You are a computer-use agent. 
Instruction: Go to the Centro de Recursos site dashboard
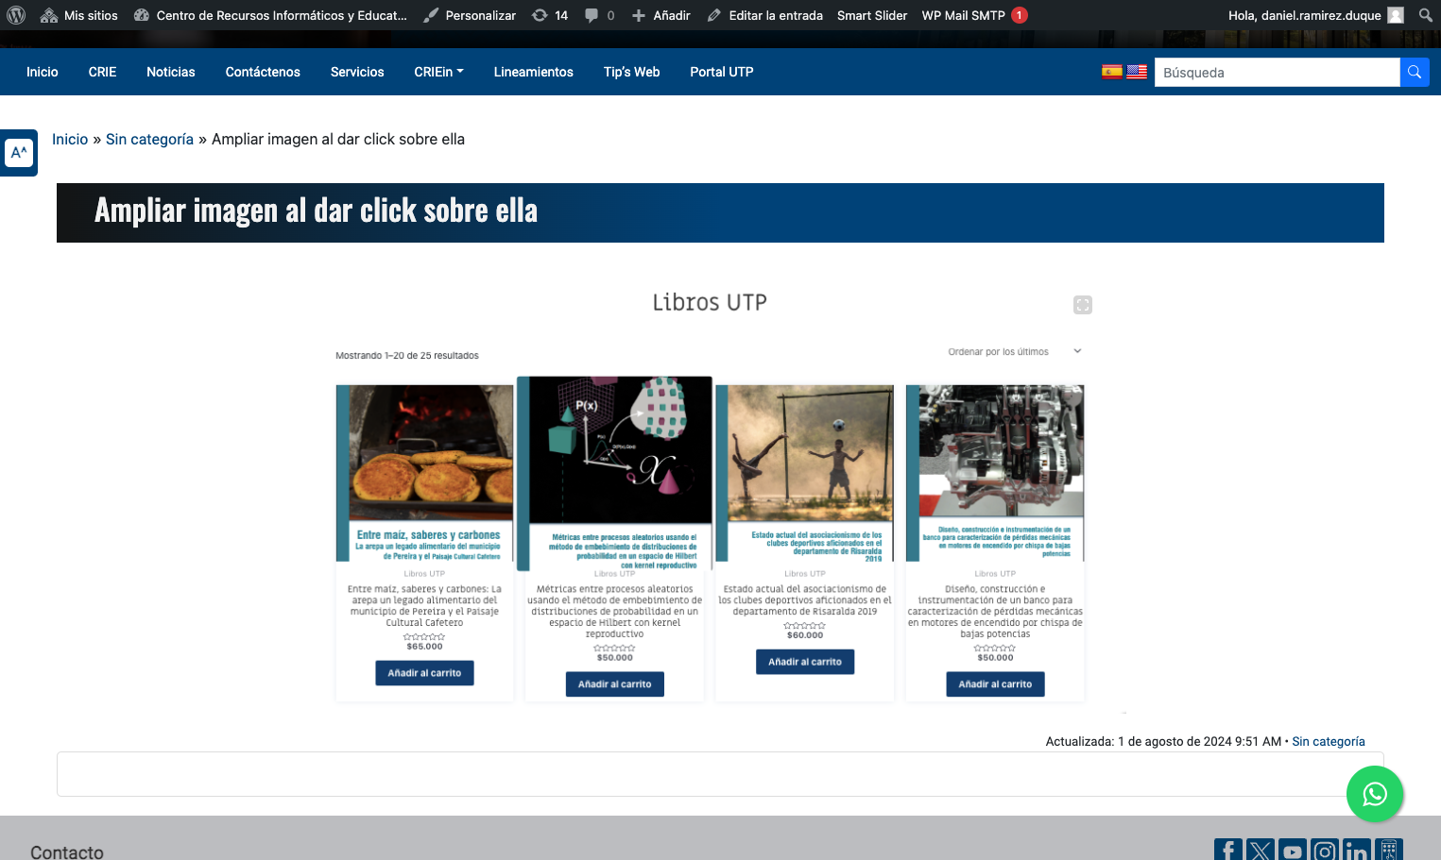pos(270,15)
